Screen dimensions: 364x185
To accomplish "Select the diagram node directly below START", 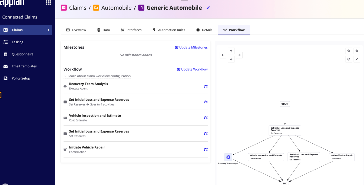I will [x=285, y=130].
